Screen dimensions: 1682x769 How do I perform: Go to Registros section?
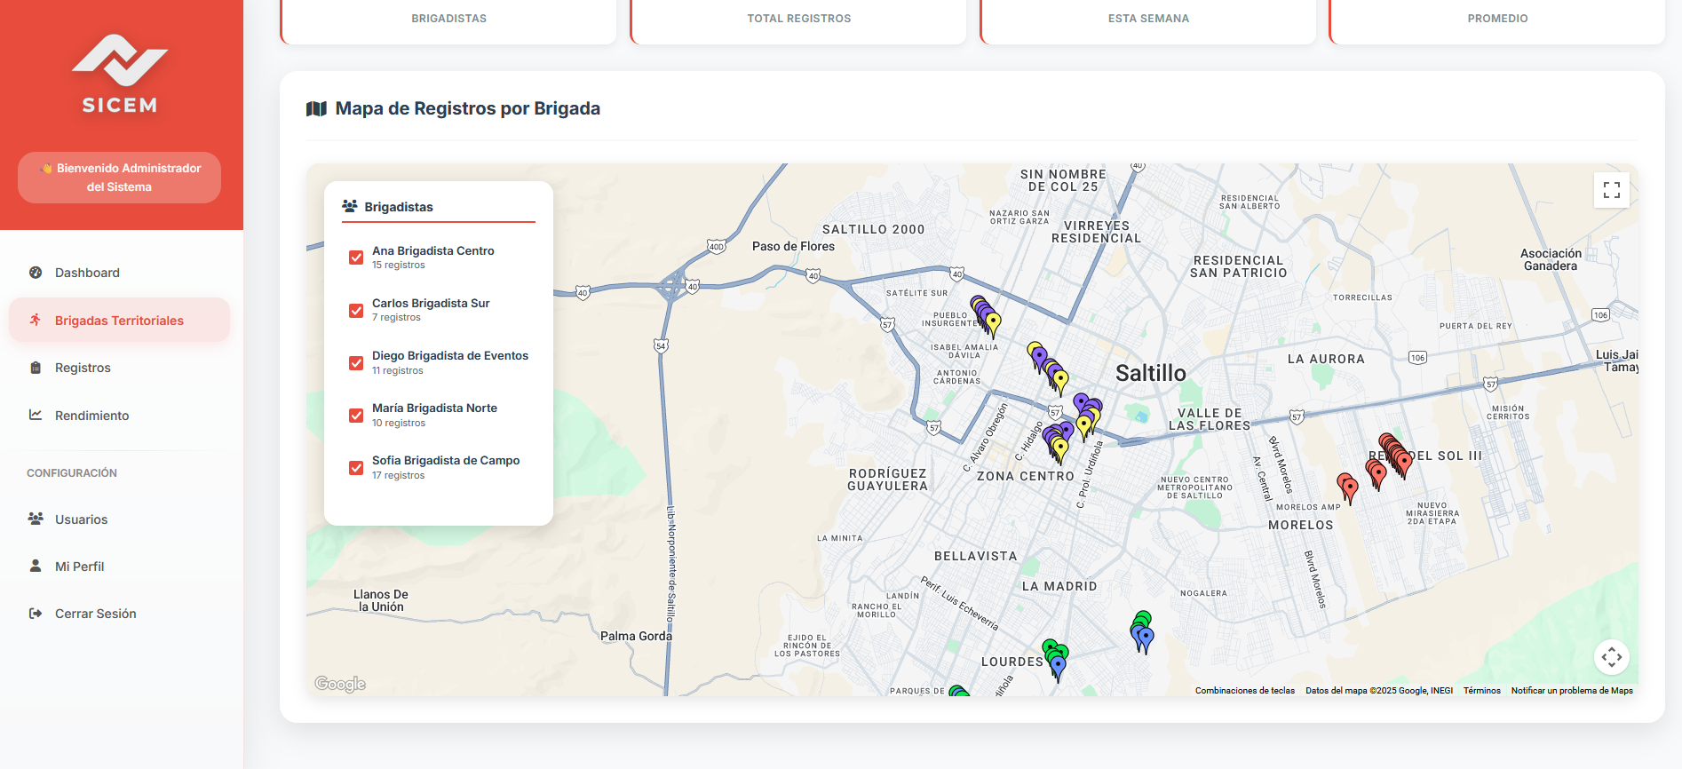click(x=119, y=368)
